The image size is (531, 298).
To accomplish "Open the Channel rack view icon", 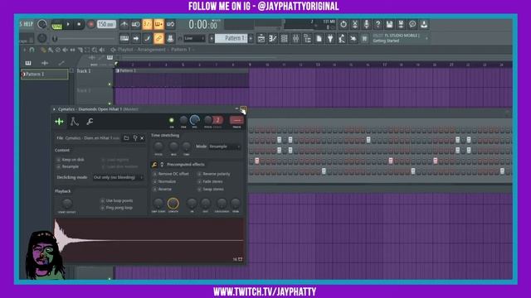I will [x=284, y=39].
